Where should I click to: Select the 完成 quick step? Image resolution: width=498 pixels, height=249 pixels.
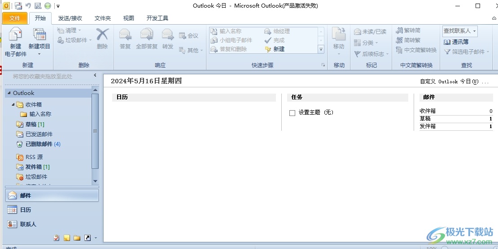coord(275,40)
